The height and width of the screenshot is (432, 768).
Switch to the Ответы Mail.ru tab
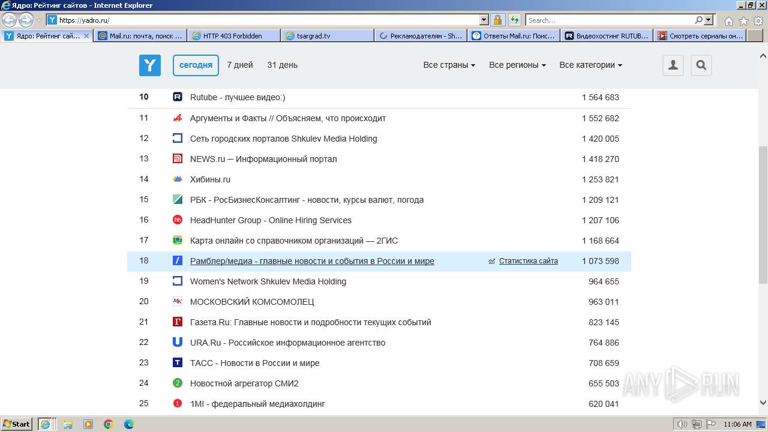[514, 36]
